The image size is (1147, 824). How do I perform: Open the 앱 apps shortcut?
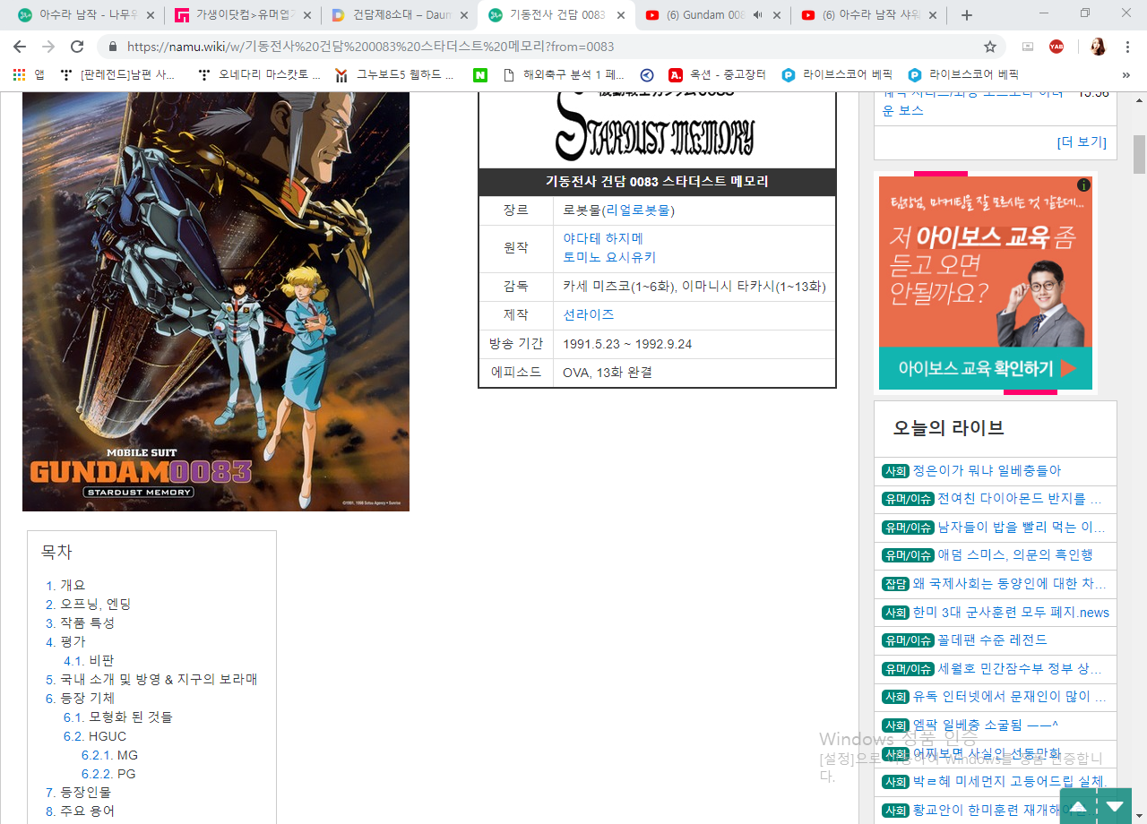(28, 75)
